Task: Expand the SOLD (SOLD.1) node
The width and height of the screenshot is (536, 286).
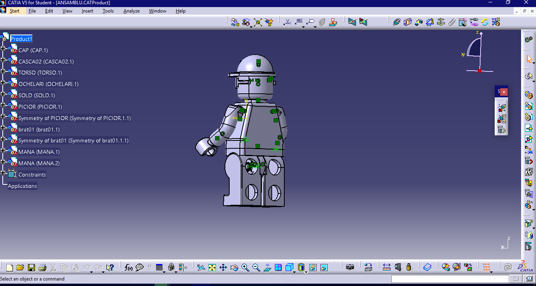Action: [x=3, y=94]
